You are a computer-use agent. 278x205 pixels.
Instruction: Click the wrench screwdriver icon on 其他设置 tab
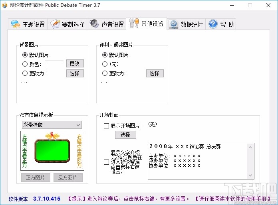(x=134, y=24)
